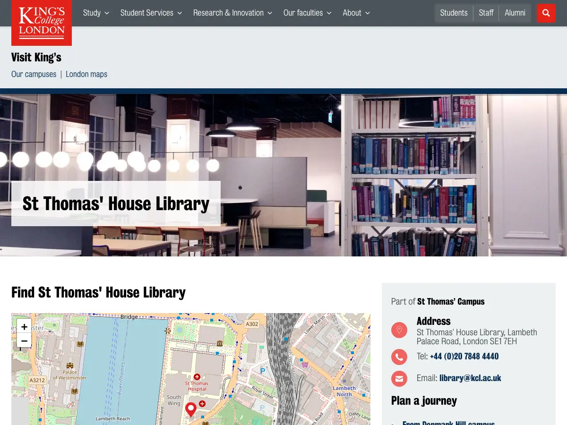Viewport: 567px width, 425px height.
Task: Click the King's College London logo
Action: [42, 23]
